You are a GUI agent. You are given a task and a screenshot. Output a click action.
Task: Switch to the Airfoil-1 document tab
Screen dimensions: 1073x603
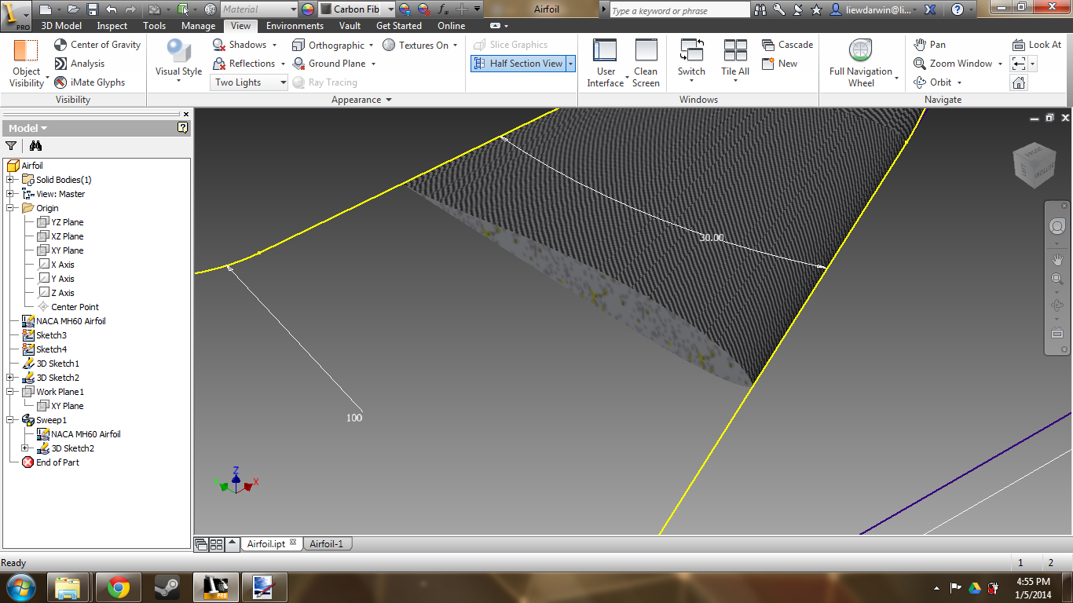click(327, 543)
